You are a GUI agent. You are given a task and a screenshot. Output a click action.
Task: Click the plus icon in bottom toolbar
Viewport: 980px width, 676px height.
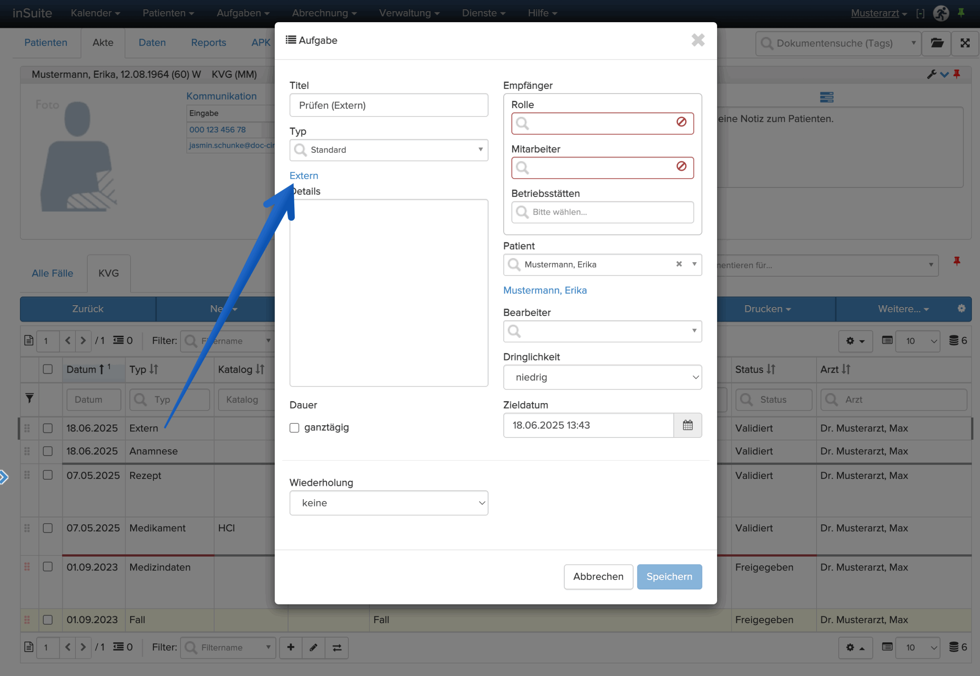(291, 647)
